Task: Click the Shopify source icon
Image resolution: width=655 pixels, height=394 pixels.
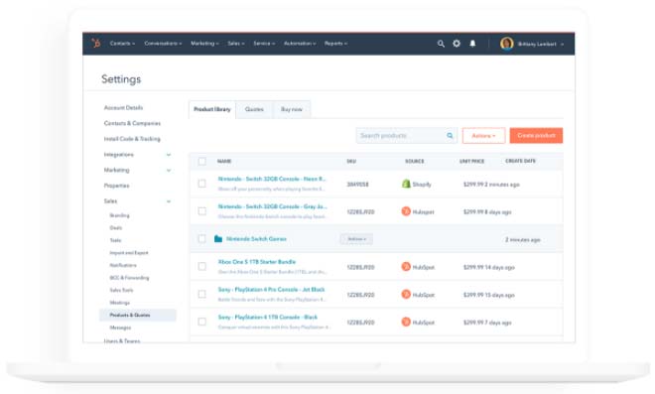Action: point(406,184)
